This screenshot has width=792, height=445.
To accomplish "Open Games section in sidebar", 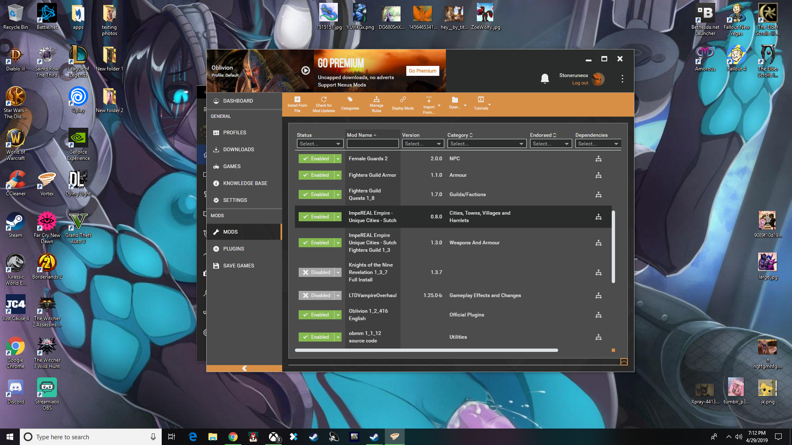I will [244, 166].
